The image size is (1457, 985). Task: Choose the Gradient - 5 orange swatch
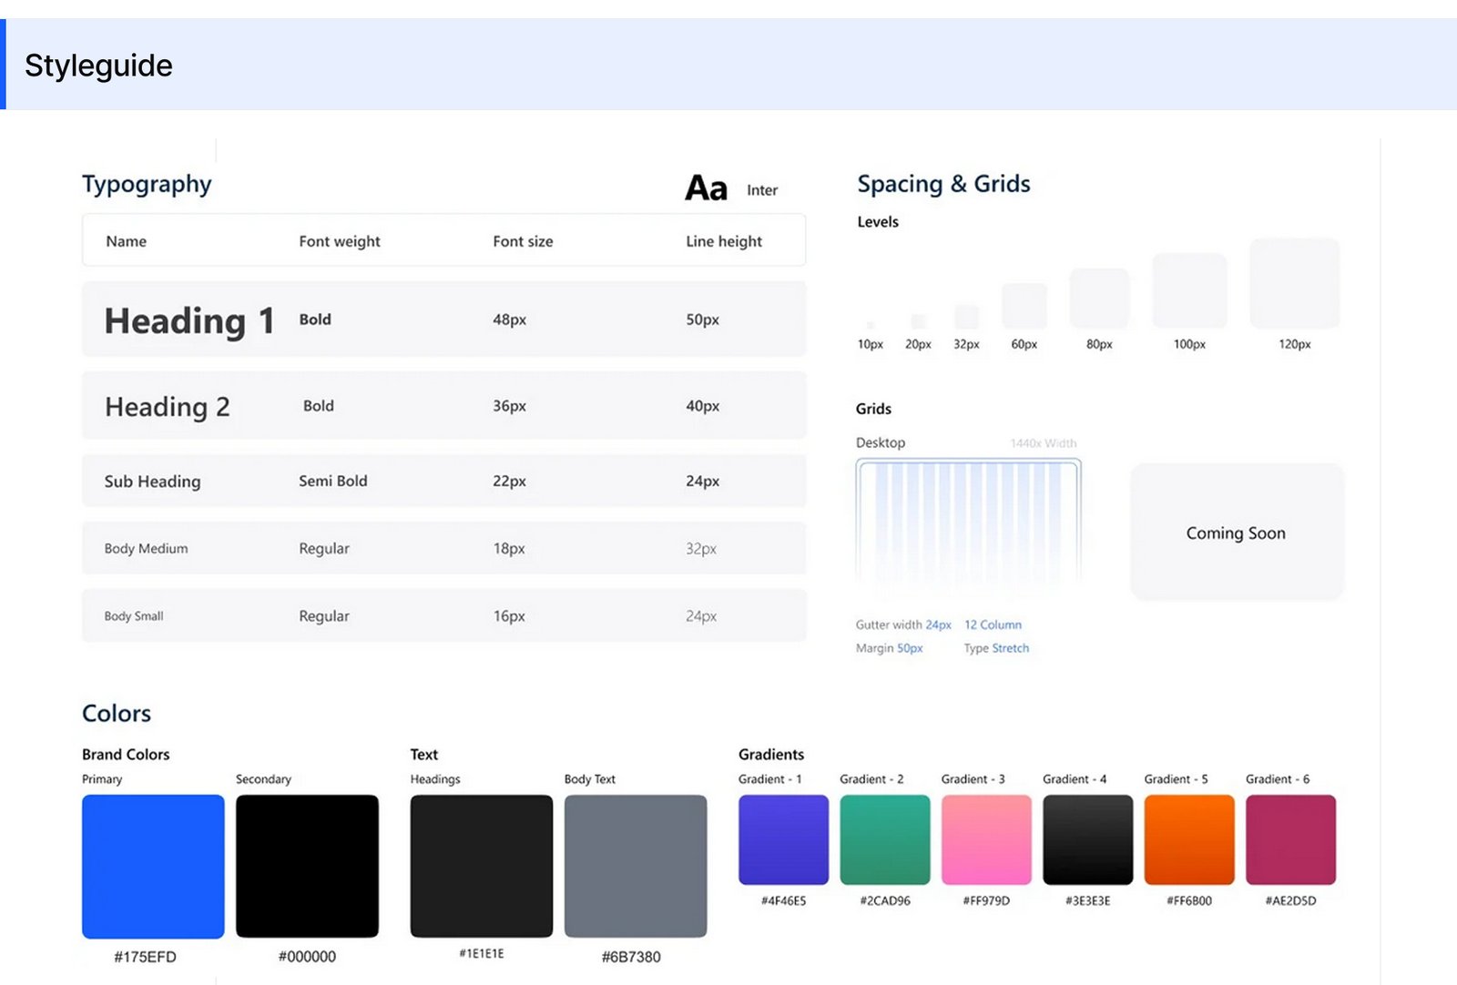click(x=1189, y=839)
